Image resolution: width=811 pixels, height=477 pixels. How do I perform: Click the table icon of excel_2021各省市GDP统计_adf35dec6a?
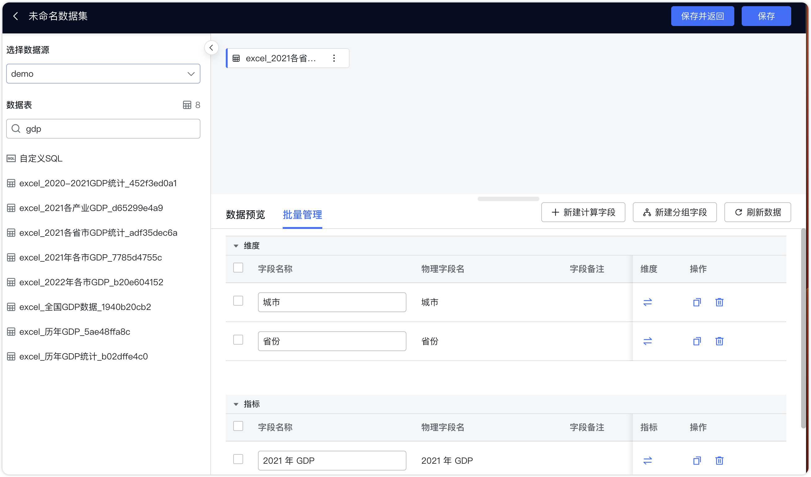point(11,233)
